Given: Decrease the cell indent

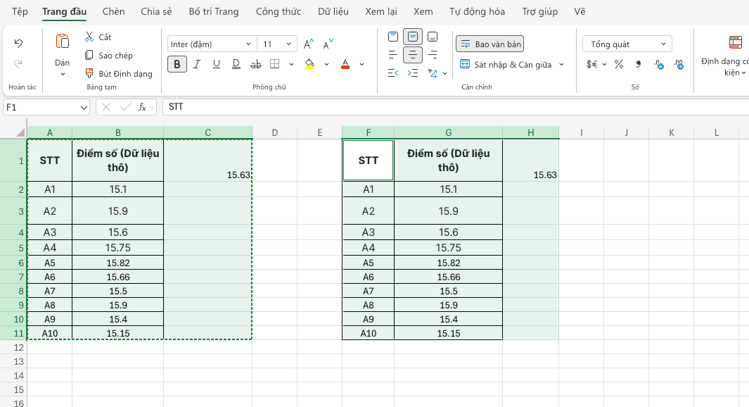Looking at the screenshot, I should pyautogui.click(x=393, y=73).
